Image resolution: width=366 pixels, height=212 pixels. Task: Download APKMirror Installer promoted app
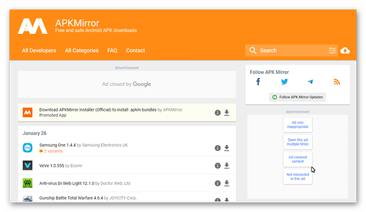click(x=227, y=112)
